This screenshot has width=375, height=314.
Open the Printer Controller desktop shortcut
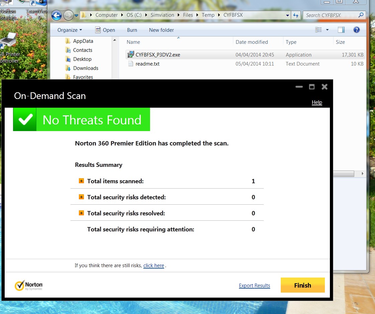tap(10, 48)
